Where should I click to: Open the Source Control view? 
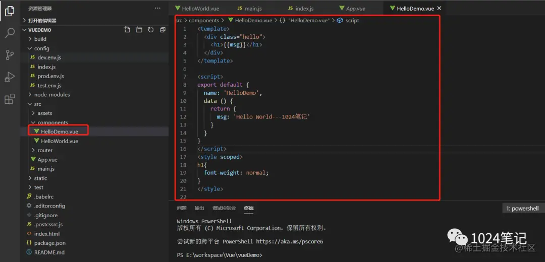(x=10, y=55)
